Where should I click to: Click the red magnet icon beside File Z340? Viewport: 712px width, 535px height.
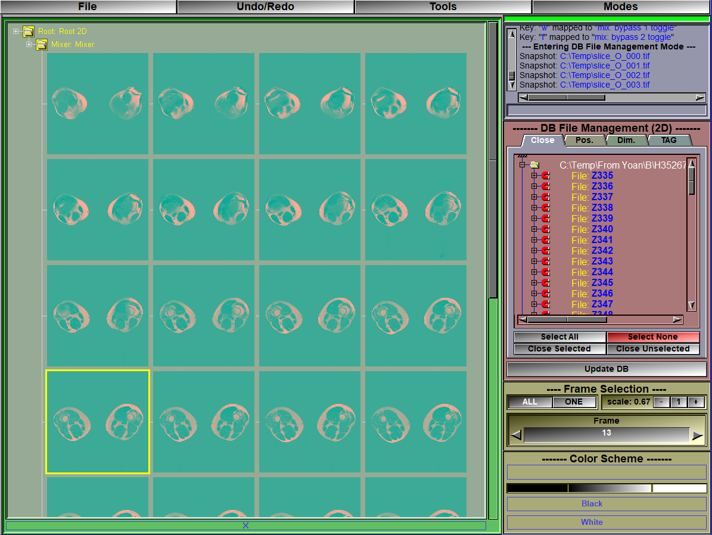click(545, 229)
